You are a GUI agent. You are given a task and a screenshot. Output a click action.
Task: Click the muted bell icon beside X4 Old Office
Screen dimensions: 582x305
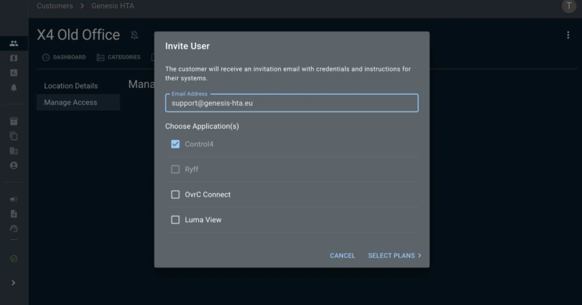pyautogui.click(x=135, y=35)
